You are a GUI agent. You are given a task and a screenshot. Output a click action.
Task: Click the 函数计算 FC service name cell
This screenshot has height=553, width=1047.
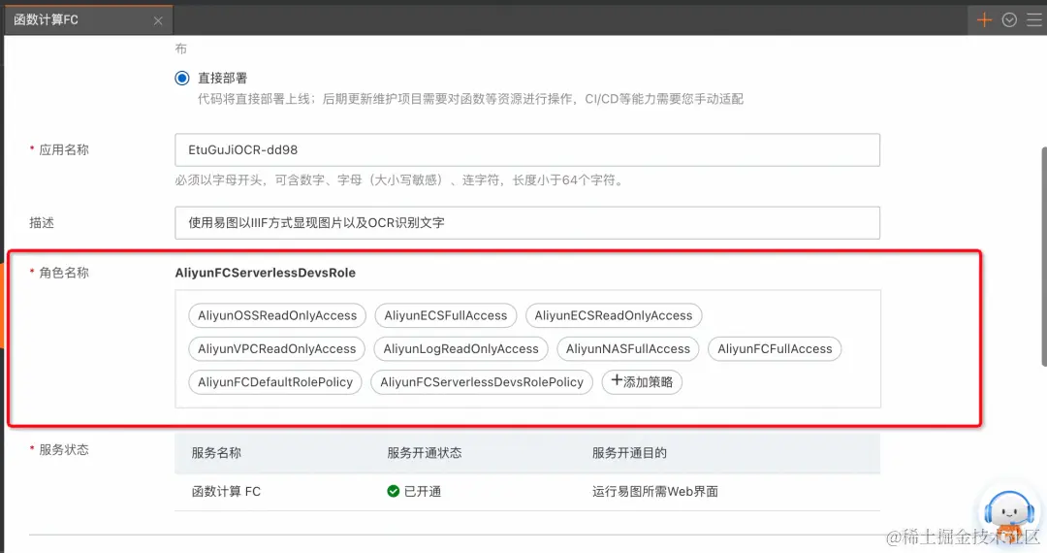[x=226, y=492]
